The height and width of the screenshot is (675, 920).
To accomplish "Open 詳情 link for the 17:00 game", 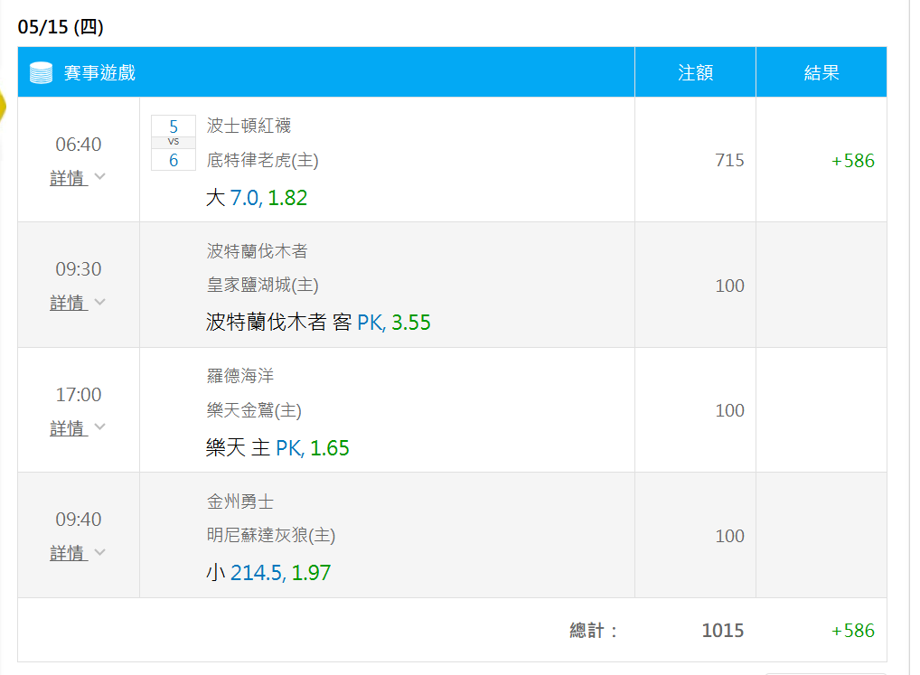I will pos(69,428).
